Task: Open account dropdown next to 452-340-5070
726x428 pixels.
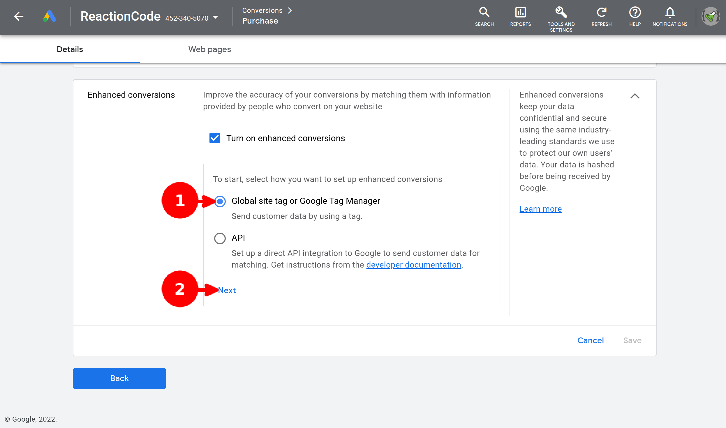Action: pyautogui.click(x=216, y=17)
